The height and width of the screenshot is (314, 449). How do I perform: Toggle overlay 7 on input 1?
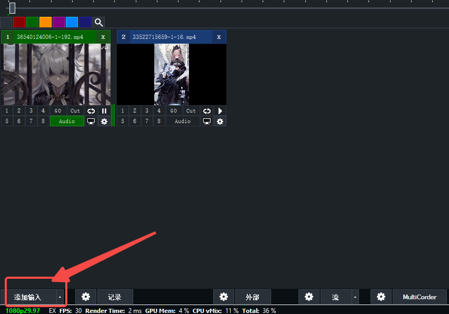coord(31,121)
